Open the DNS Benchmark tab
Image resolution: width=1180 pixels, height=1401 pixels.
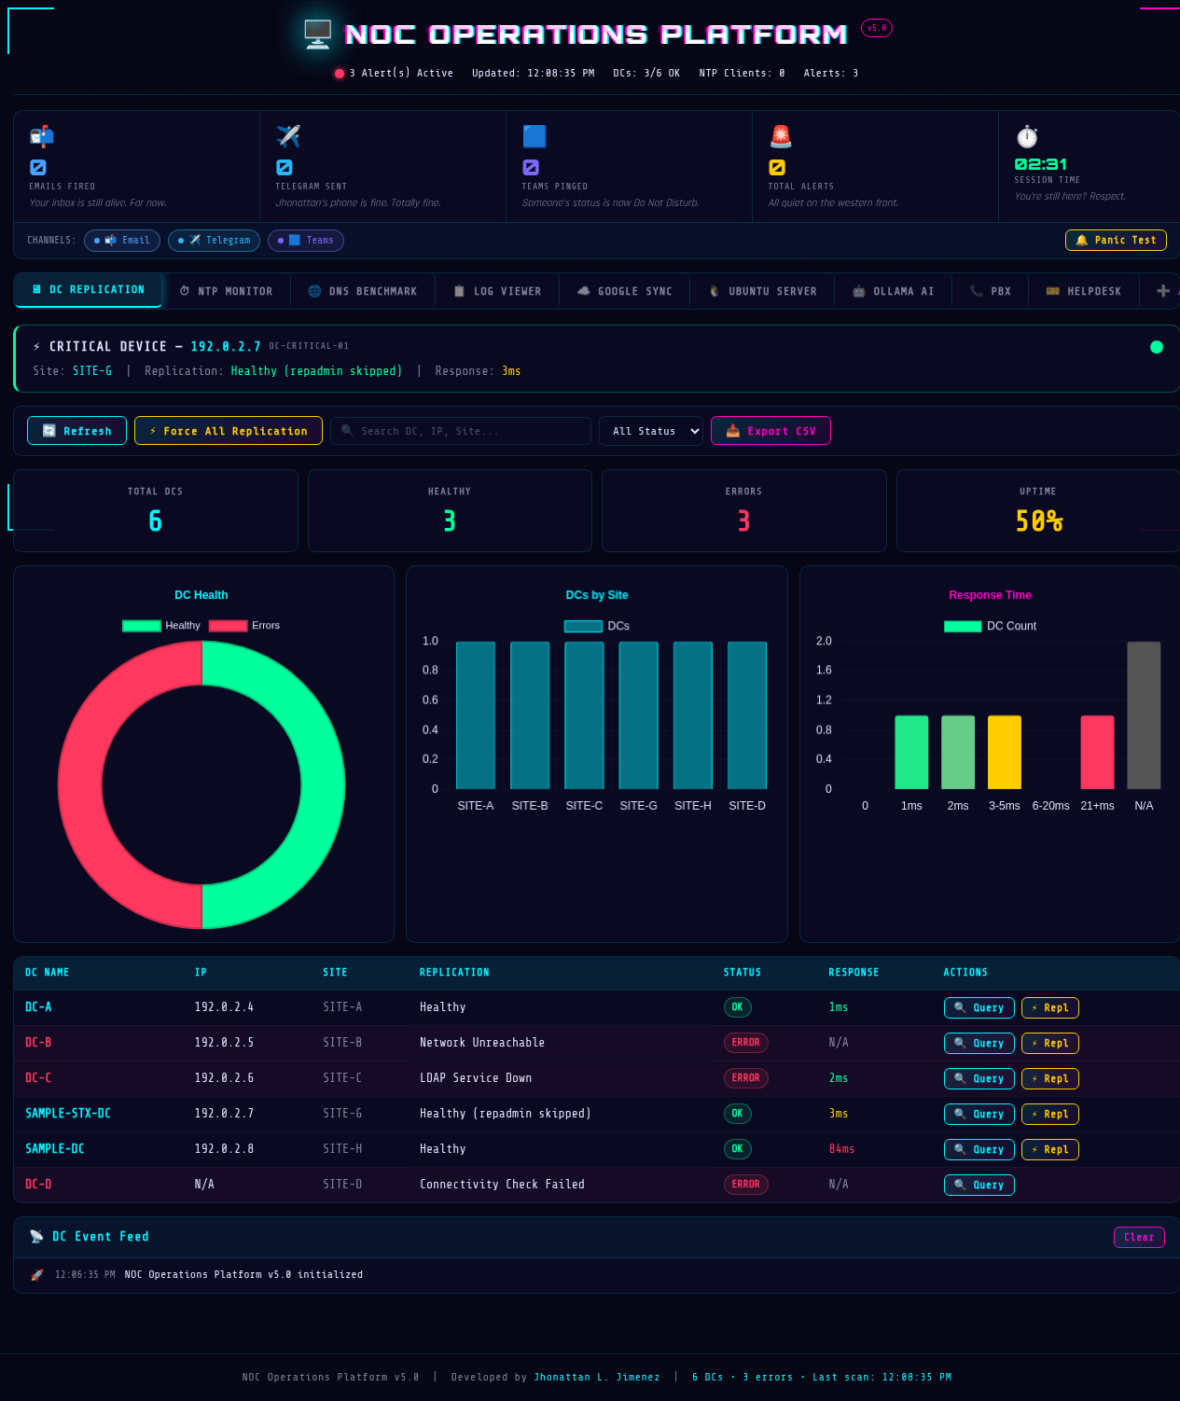(363, 291)
